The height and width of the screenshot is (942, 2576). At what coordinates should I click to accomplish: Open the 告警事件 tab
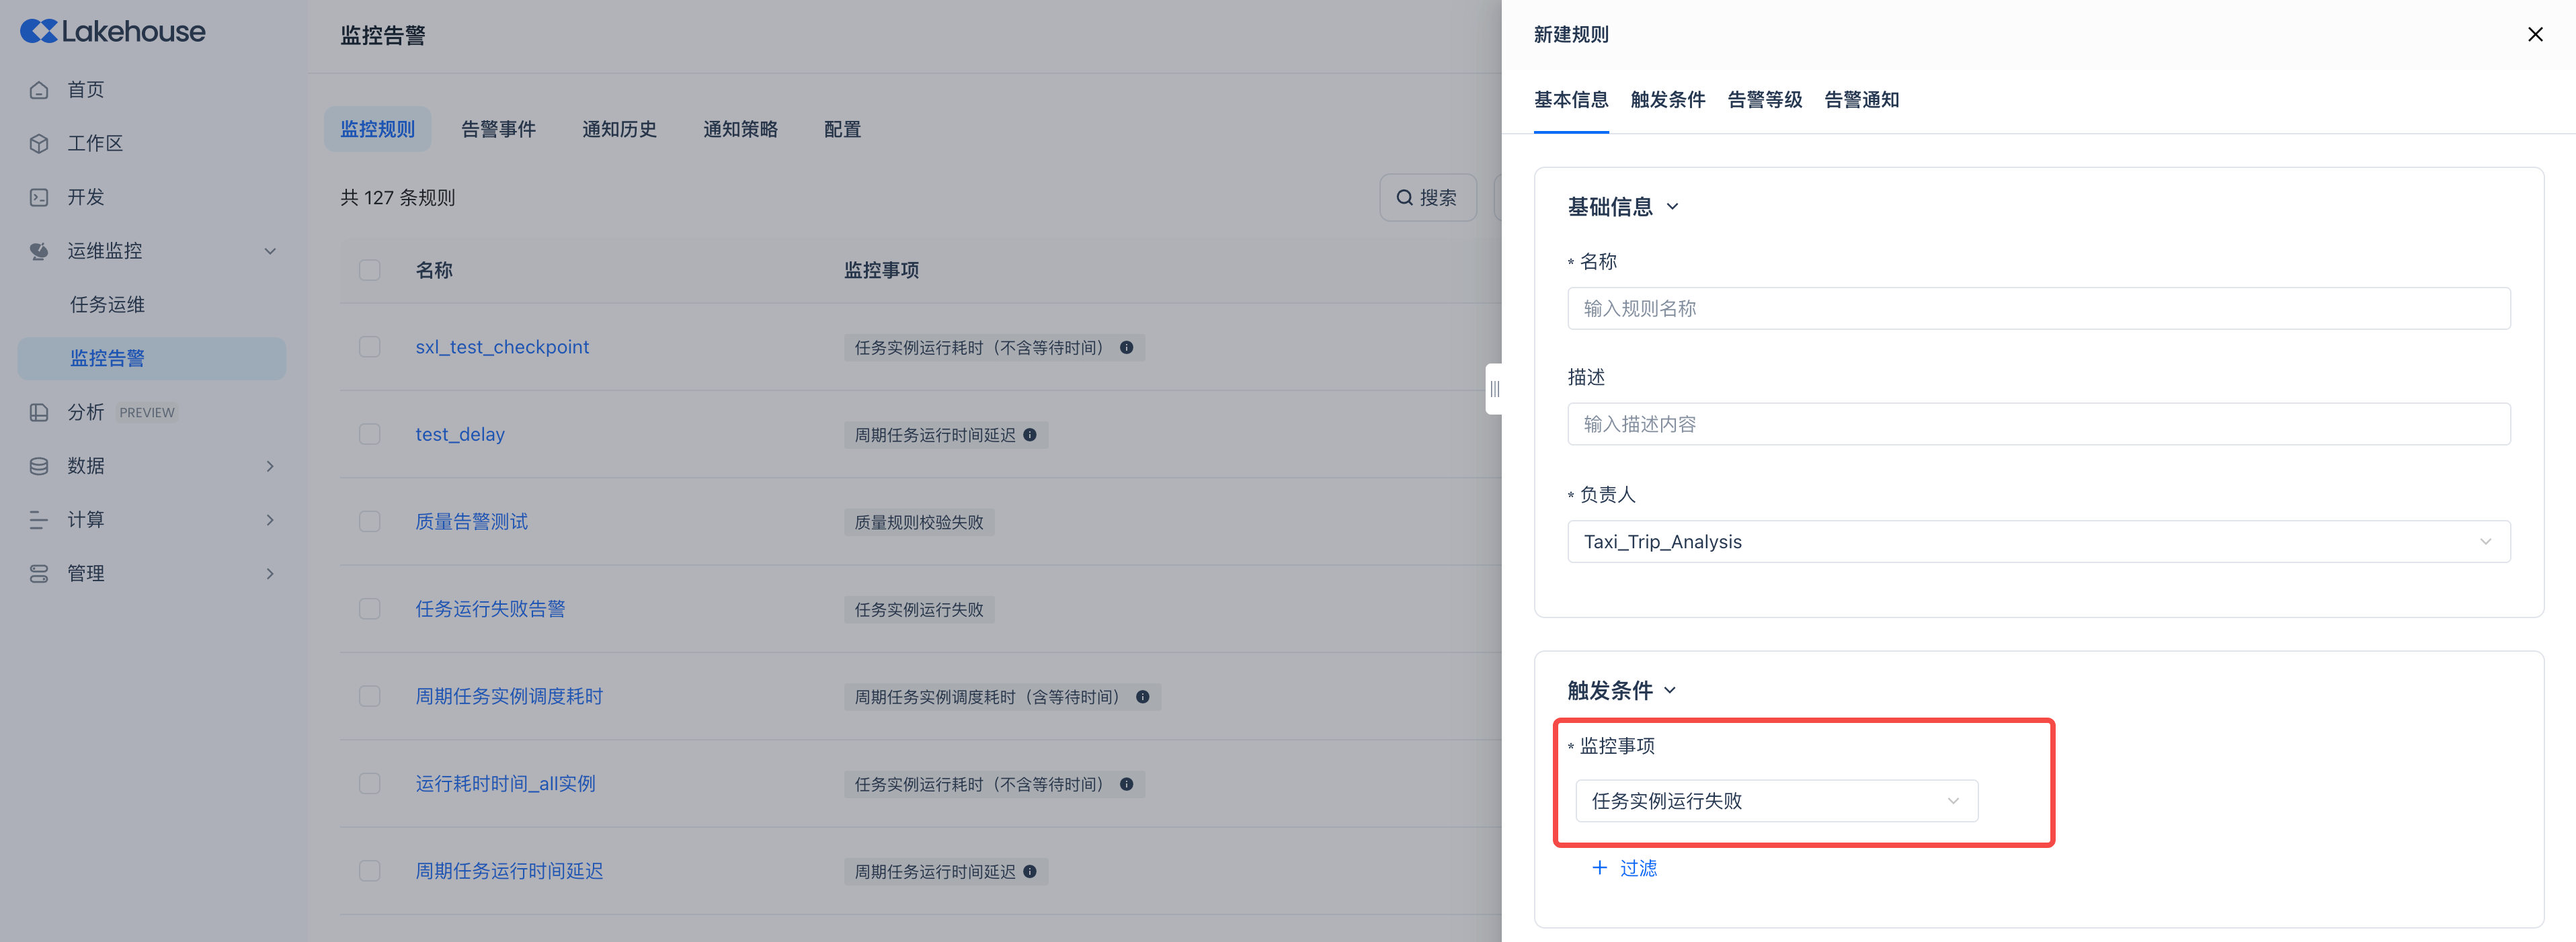pos(498,129)
